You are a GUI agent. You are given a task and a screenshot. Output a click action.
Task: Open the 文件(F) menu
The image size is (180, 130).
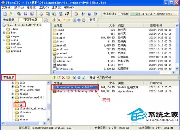tap(7, 7)
